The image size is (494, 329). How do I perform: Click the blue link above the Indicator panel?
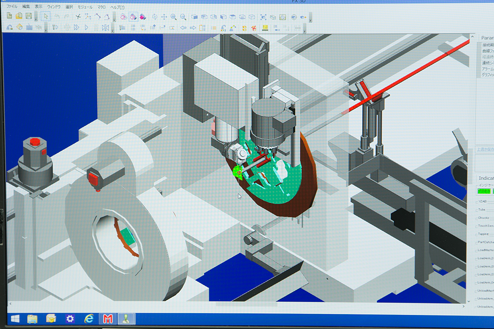485,149
